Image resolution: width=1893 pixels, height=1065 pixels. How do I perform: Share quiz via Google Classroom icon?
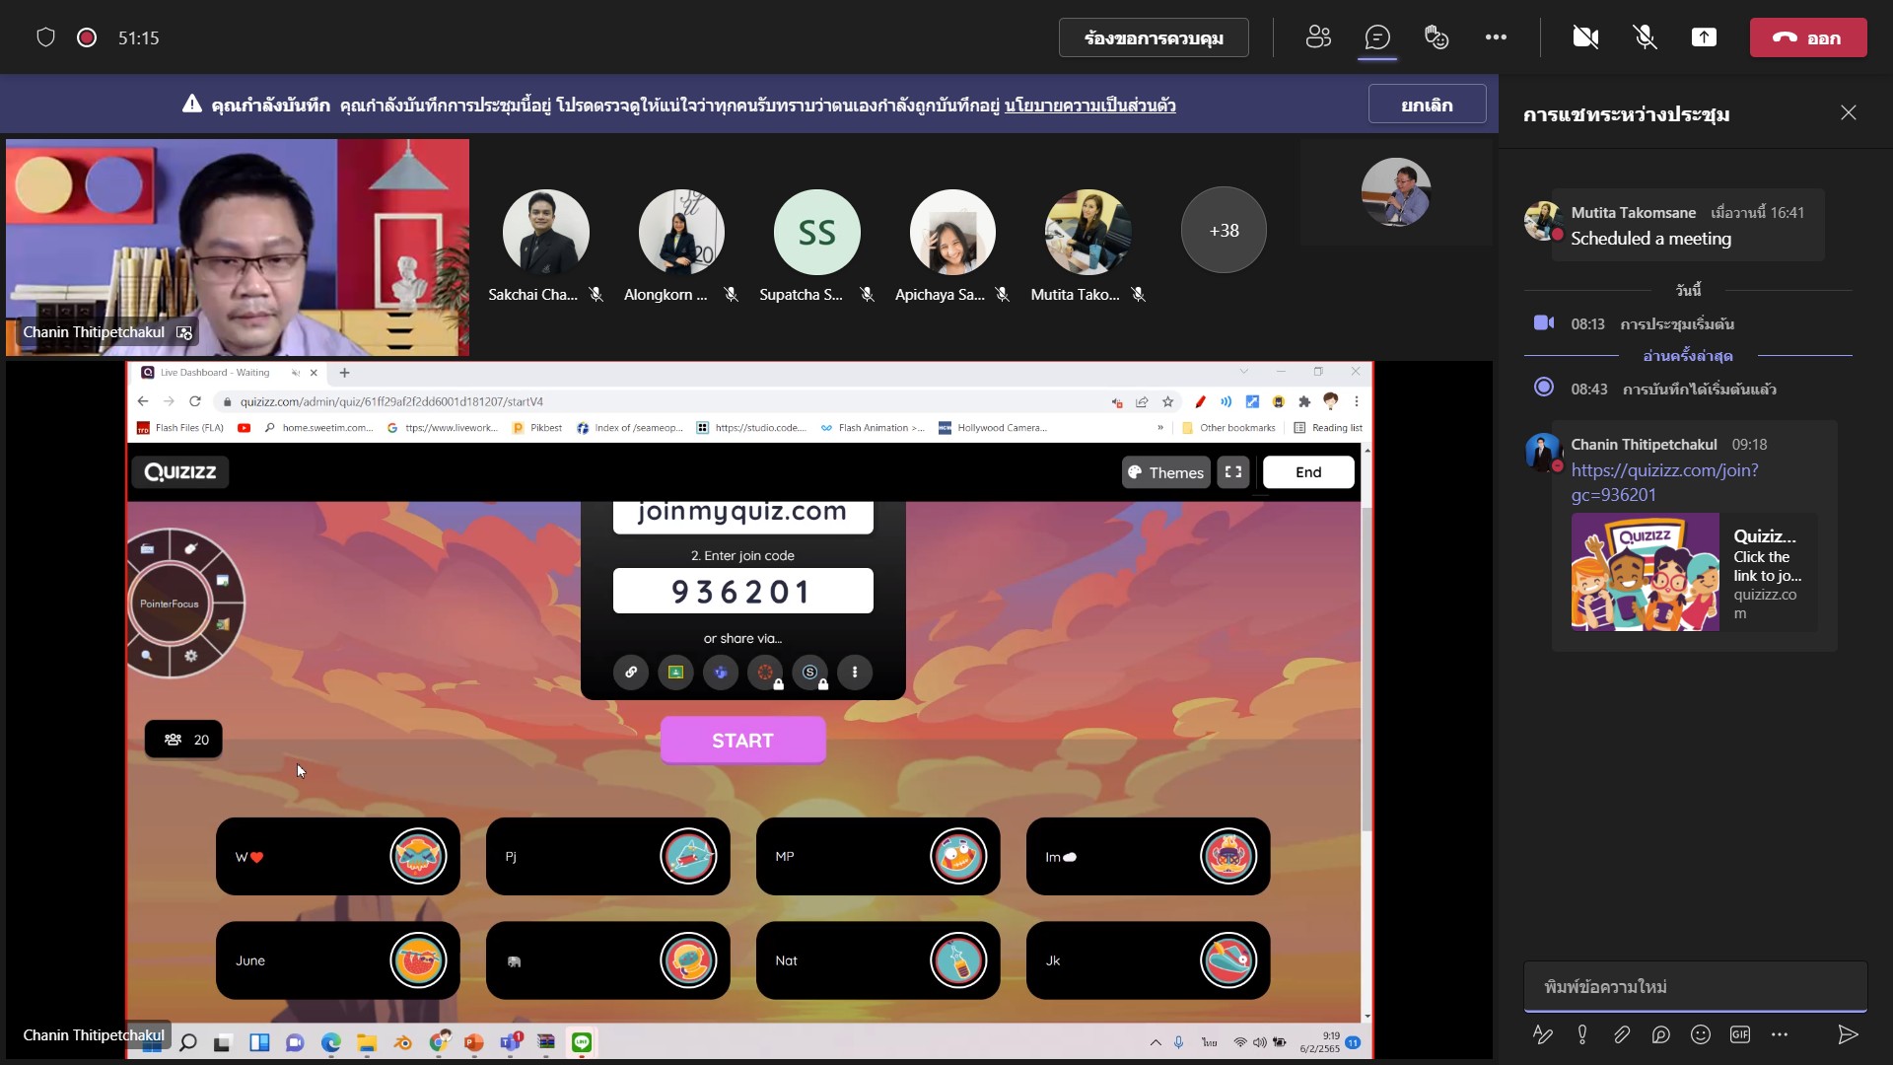pos(675,673)
